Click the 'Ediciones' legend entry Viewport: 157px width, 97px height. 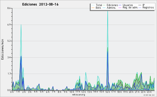(x=112, y=5)
